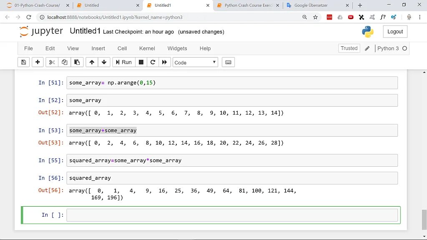Click the site info icon beside localhost

tap(42, 17)
